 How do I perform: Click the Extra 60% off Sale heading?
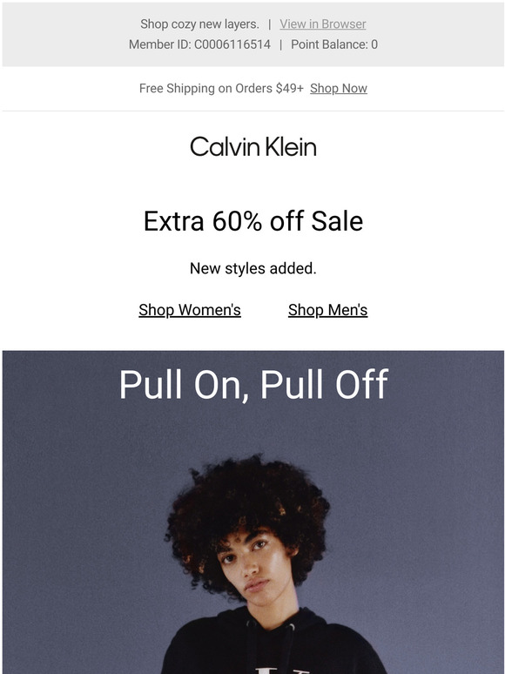253,221
